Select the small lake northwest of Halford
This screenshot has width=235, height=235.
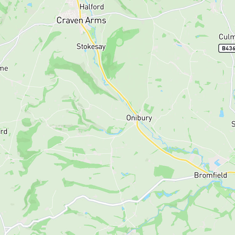(30, 5)
